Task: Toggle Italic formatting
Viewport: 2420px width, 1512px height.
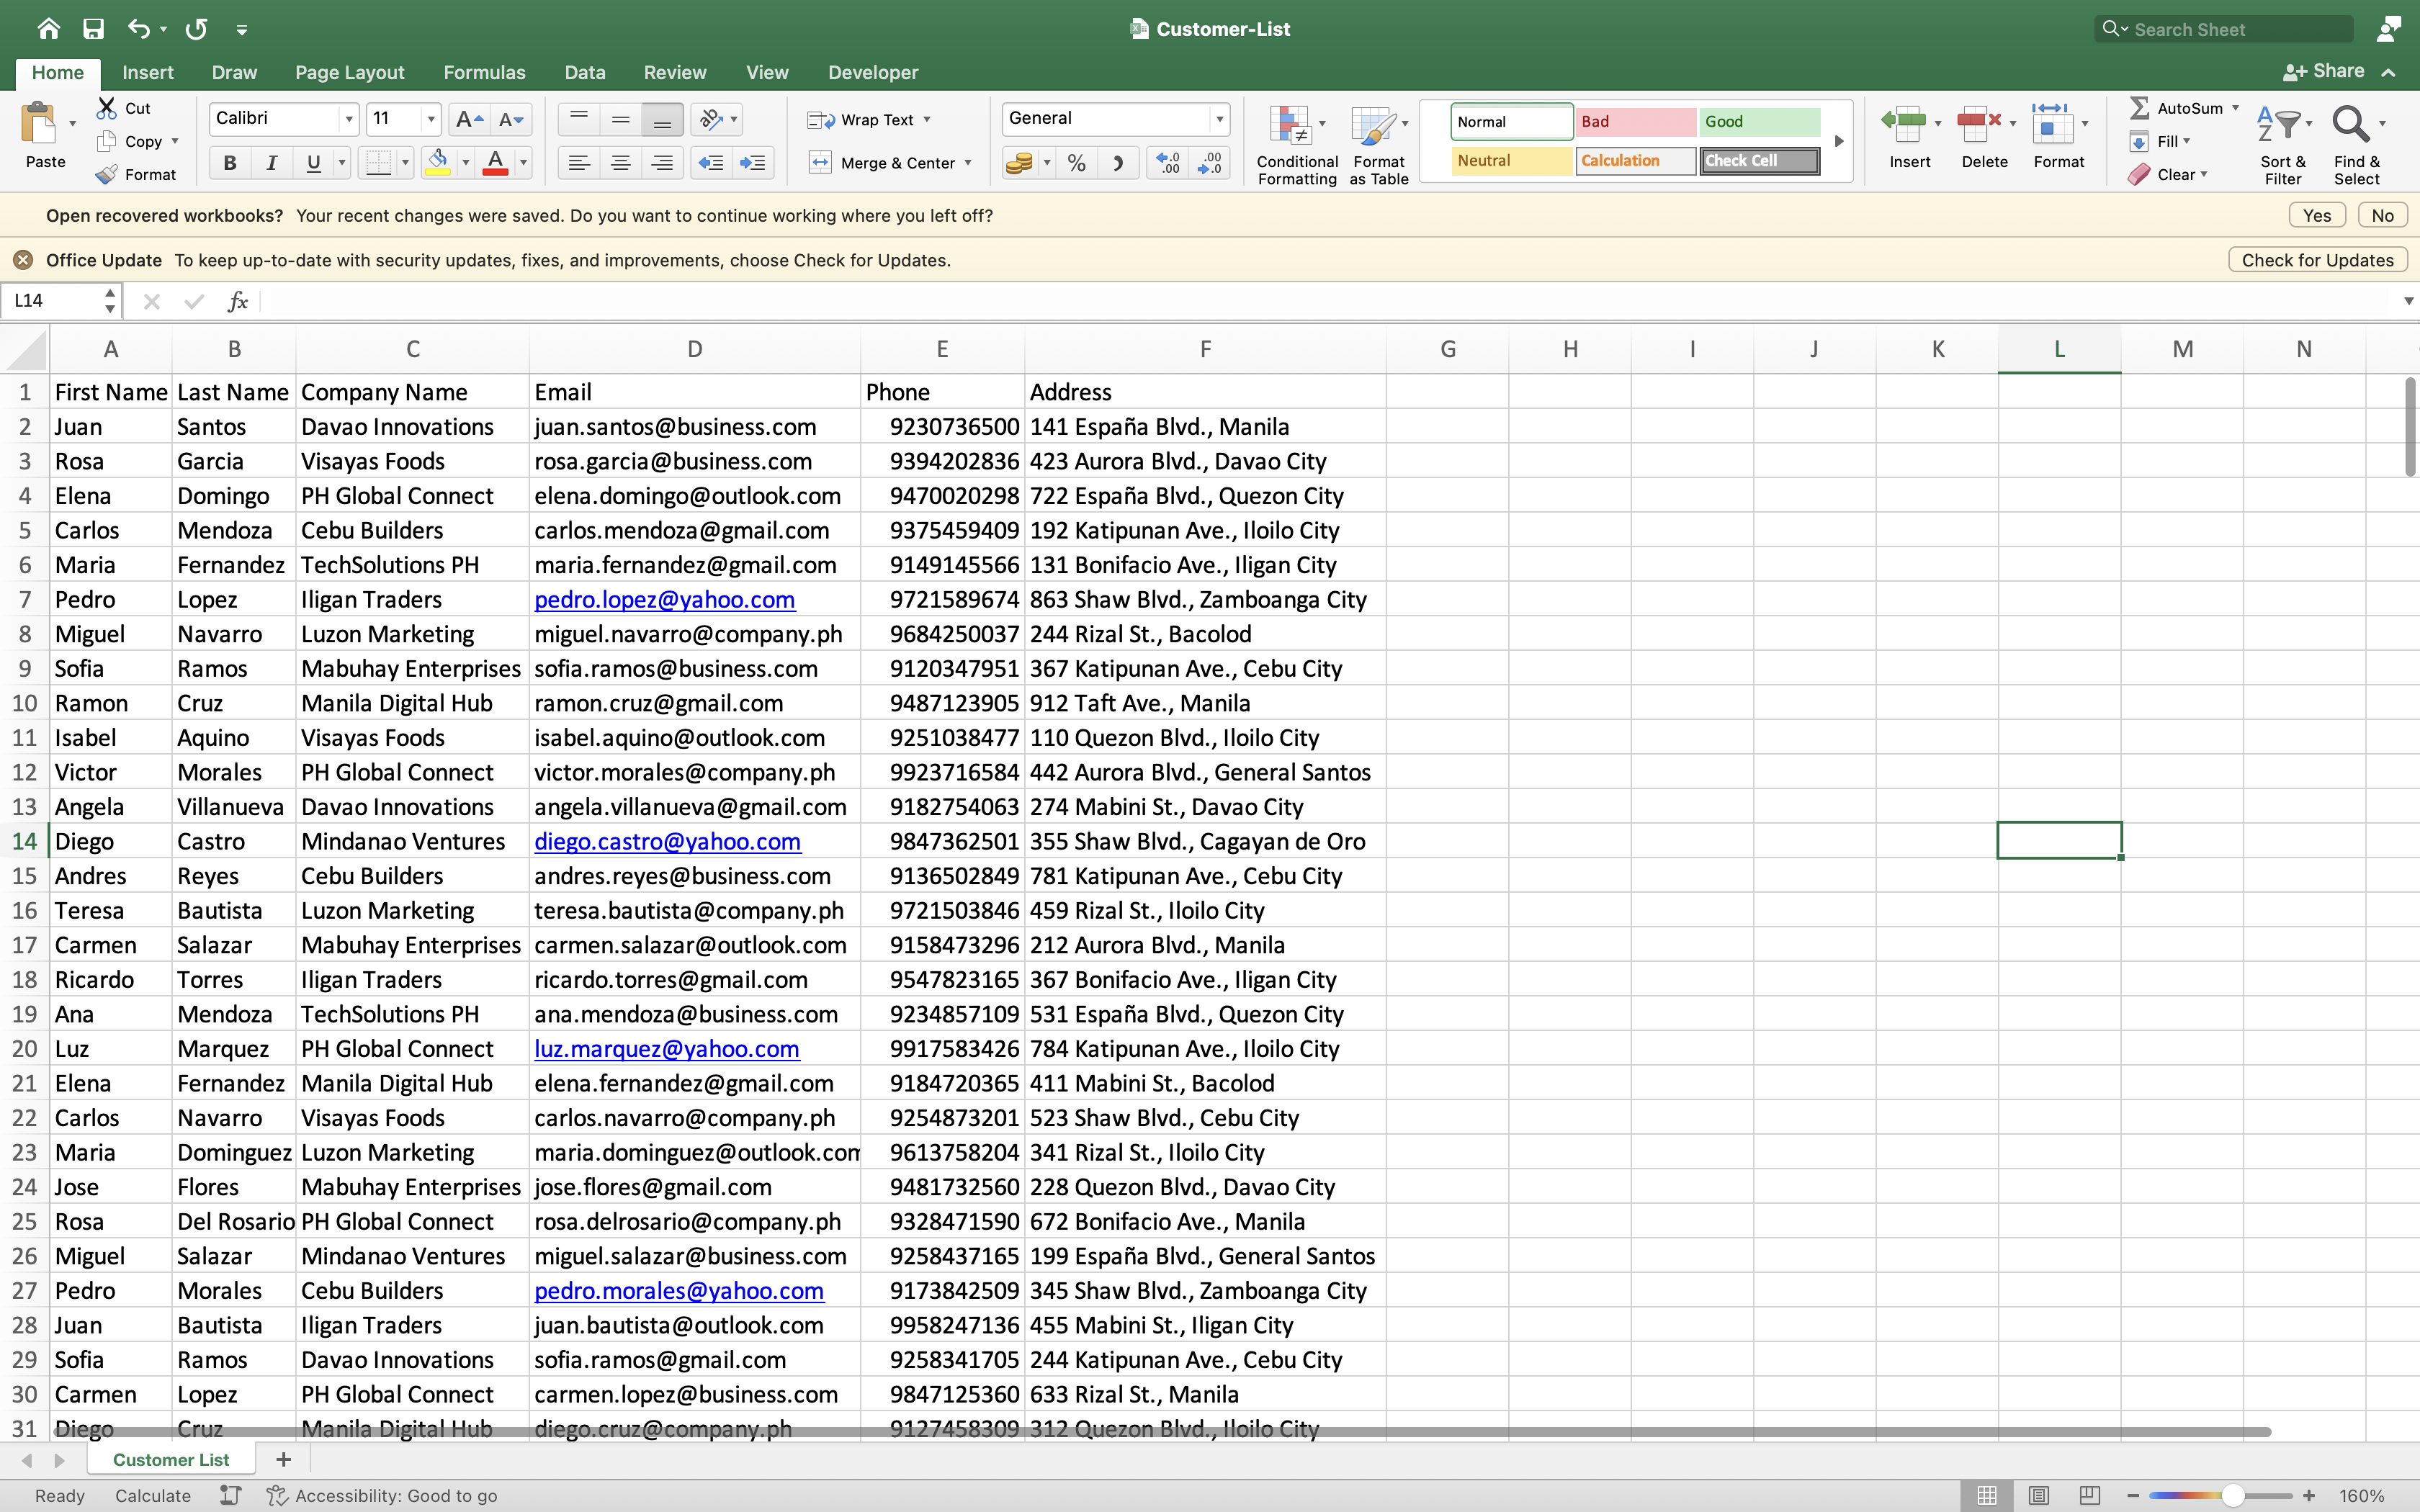Action: [271, 163]
